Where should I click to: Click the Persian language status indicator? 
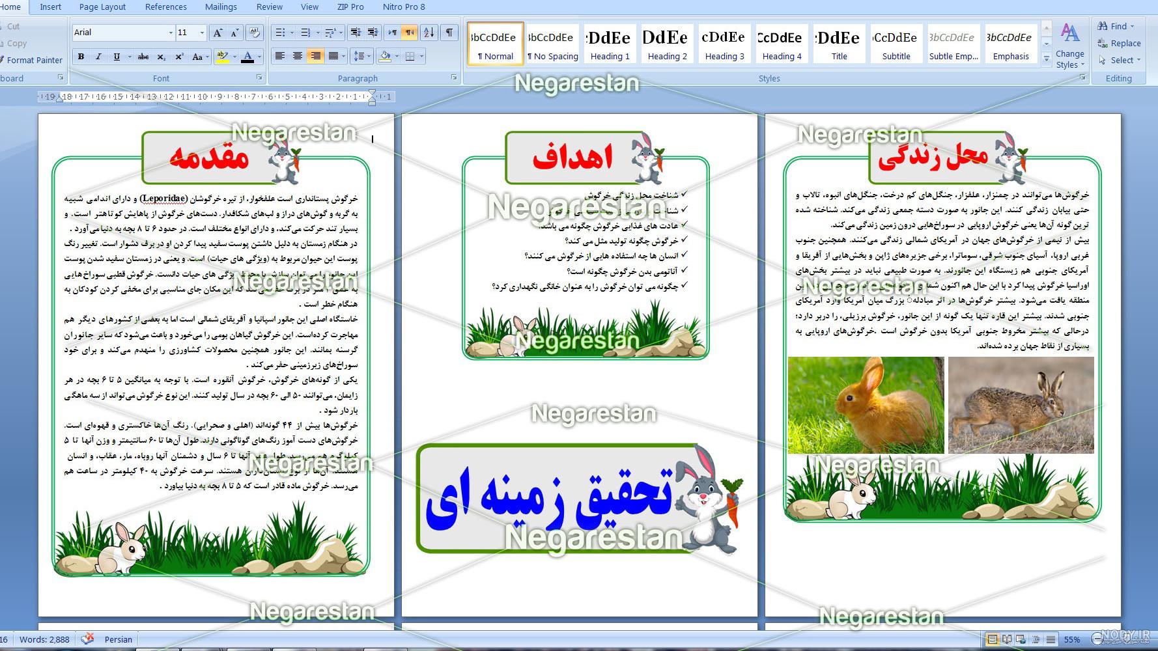[x=118, y=639]
